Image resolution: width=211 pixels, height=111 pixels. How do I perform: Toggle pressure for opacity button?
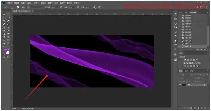coord(61,7)
